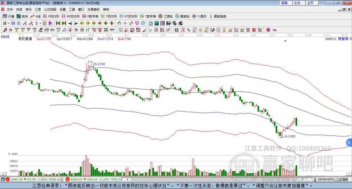Click the 日K线 label
The width and height of the screenshot is (352, 189).
5,37
